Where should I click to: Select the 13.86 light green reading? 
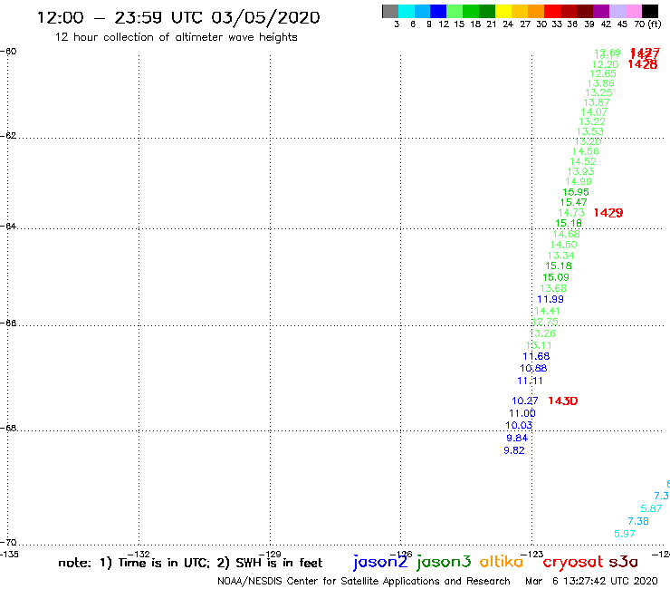(x=601, y=83)
